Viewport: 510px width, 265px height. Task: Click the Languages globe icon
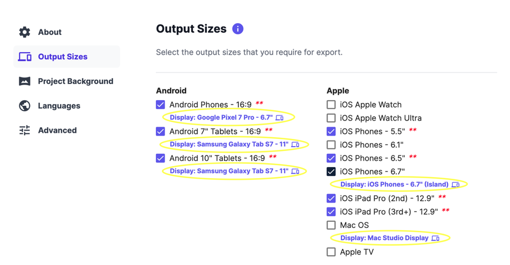25,106
